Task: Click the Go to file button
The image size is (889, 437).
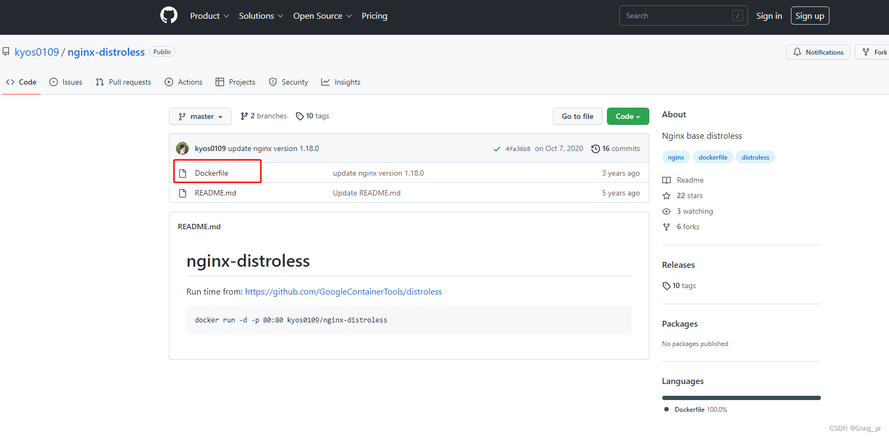Action: pos(577,116)
